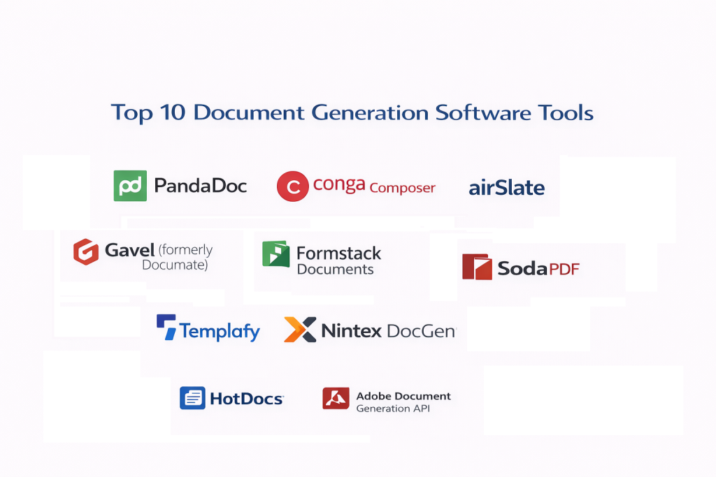The image size is (716, 477).
Task: Click the green PandaDoc logo icon
Action: 130,186
